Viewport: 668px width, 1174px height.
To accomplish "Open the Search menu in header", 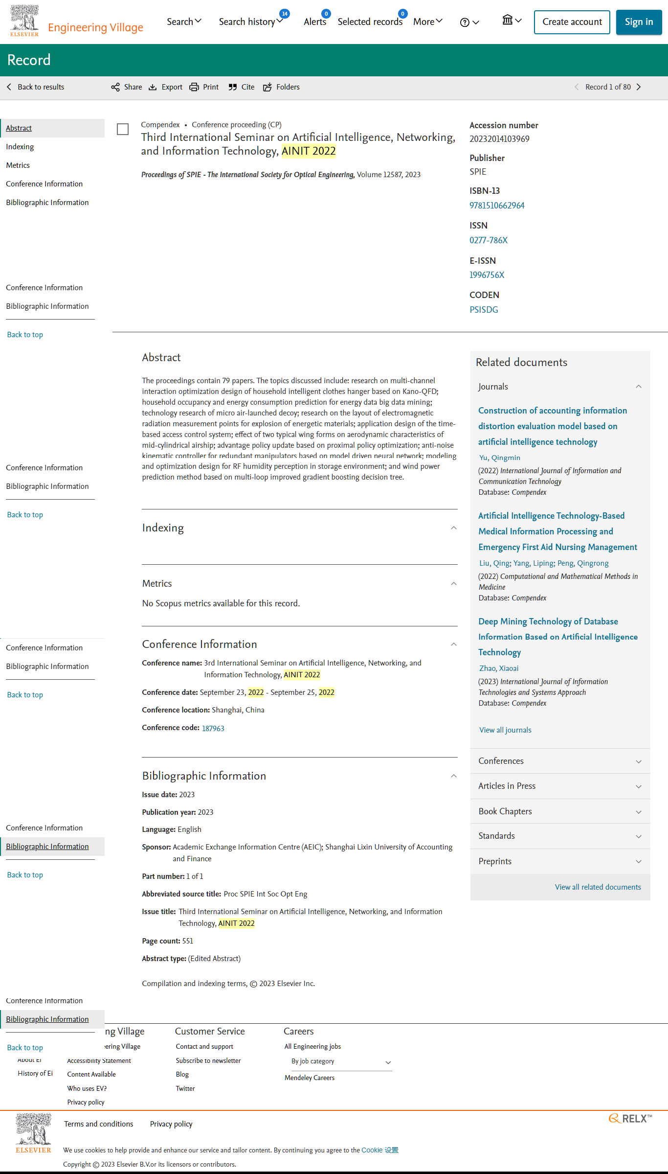I will [184, 22].
